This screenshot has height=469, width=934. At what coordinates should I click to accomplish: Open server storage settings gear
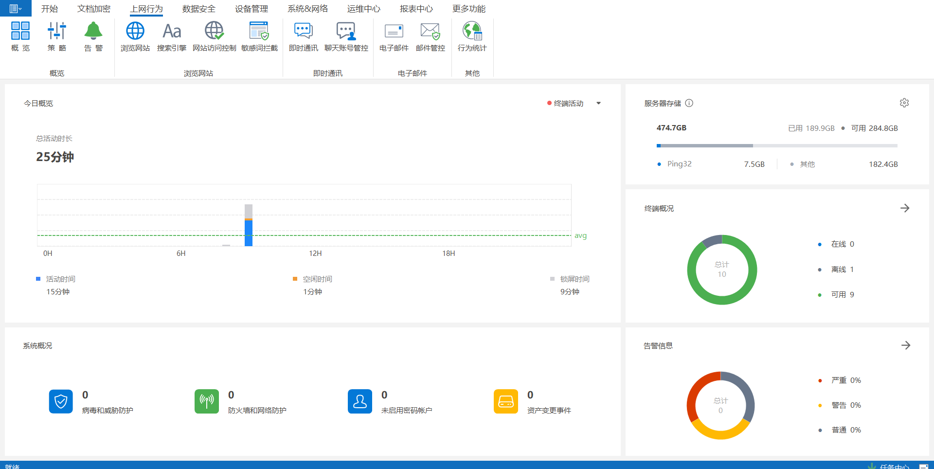point(904,103)
